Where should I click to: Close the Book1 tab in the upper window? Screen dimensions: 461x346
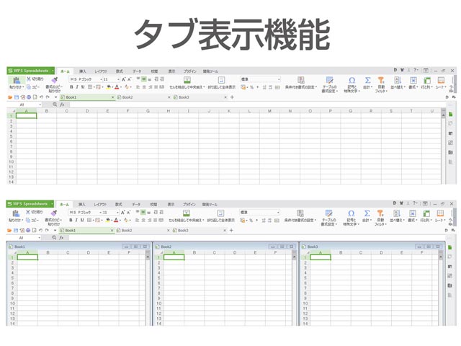click(112, 97)
